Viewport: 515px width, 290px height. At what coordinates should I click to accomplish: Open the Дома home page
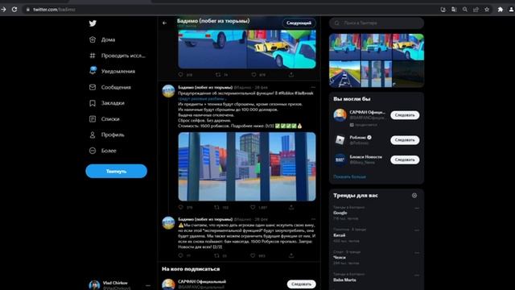click(x=108, y=39)
